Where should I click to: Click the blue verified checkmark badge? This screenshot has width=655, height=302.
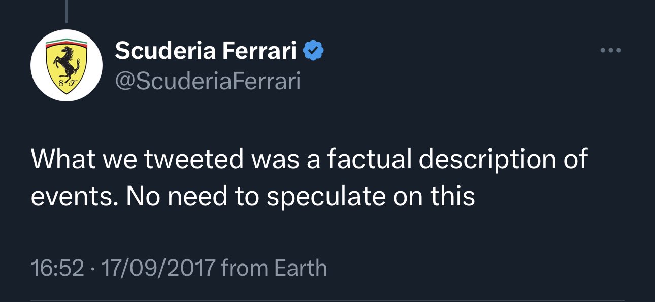click(x=313, y=51)
